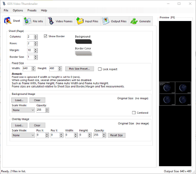Click the Sheet tab icon
Screen dimensions: 196x174
coord(7,21)
